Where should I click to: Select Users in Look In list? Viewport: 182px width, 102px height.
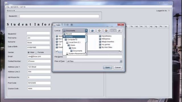tap(74, 45)
